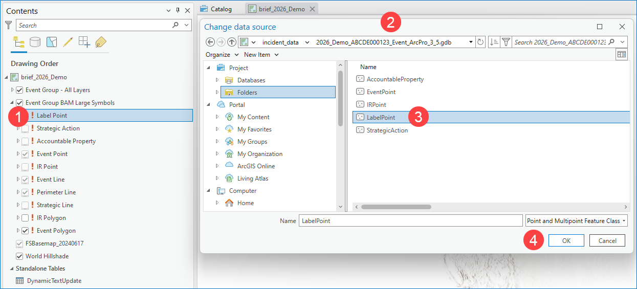Click the Up one level arrow
Screen dimensions: 637x289
(232, 42)
